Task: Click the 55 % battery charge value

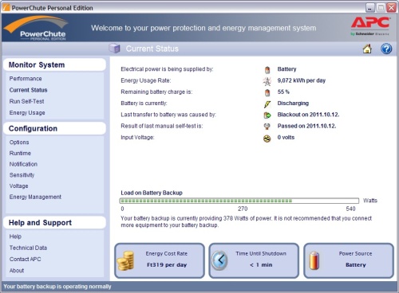Action: click(x=283, y=92)
